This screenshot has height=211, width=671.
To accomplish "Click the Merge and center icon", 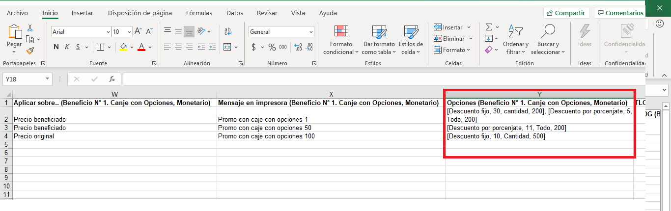I will coord(227,47).
